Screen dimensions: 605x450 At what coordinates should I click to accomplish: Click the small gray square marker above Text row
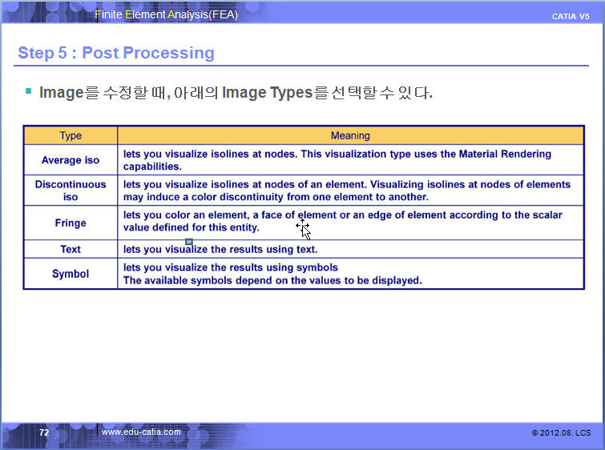tap(188, 241)
